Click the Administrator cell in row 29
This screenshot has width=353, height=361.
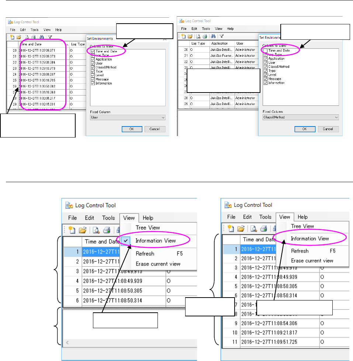coord(246,104)
